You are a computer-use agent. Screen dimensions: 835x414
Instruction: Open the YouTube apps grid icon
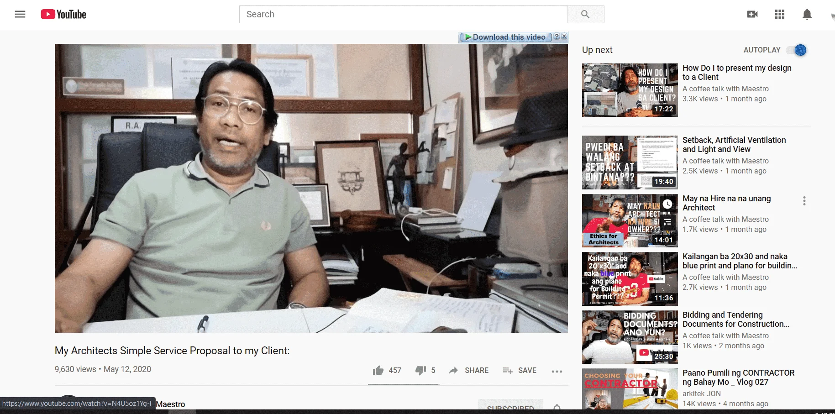click(780, 14)
